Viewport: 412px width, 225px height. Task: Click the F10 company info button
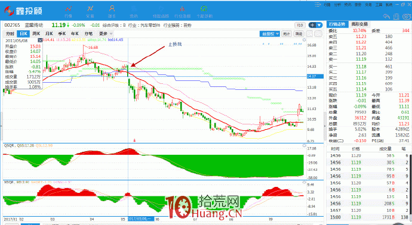click(300, 26)
